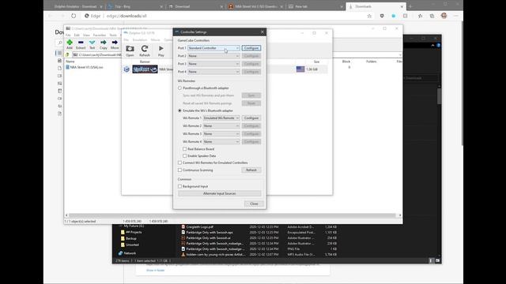Viewport: 506px width, 284px height.
Task: Open Port 1 Standard Controller dropdown
Action: click(213, 48)
